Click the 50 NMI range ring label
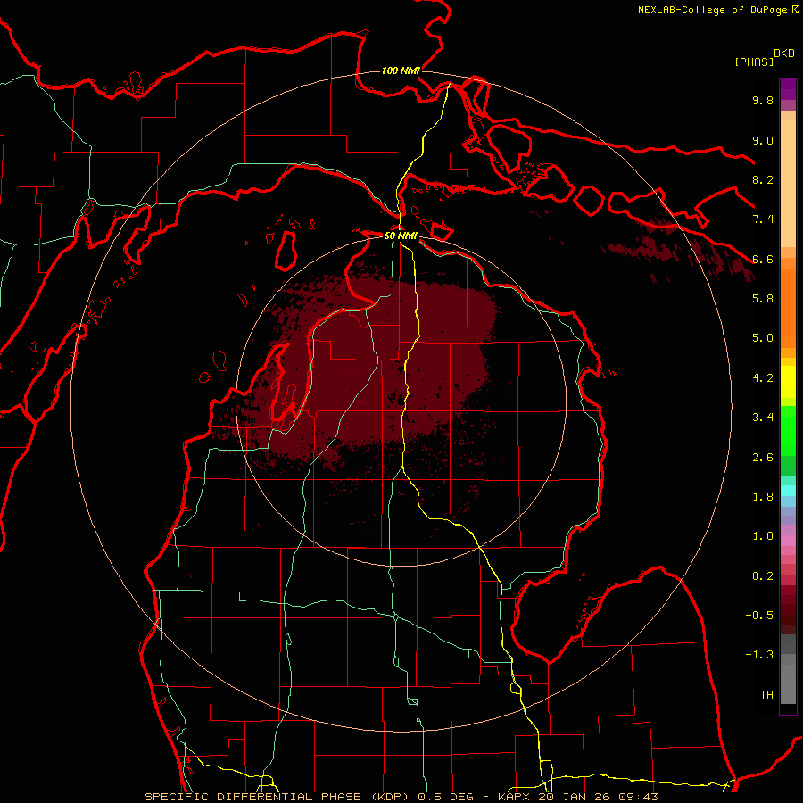This screenshot has width=803, height=803. click(x=401, y=236)
